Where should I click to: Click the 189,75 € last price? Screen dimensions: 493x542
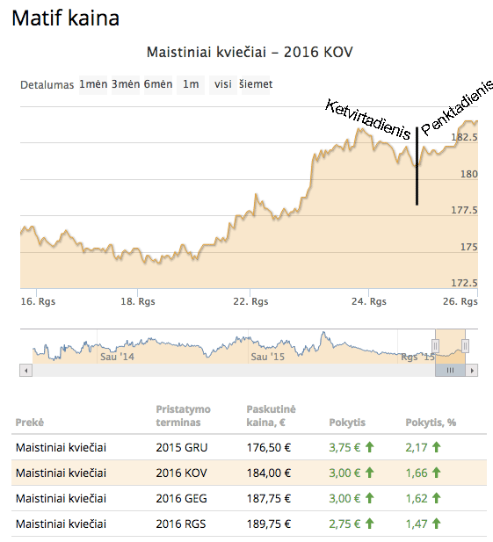[x=269, y=524]
